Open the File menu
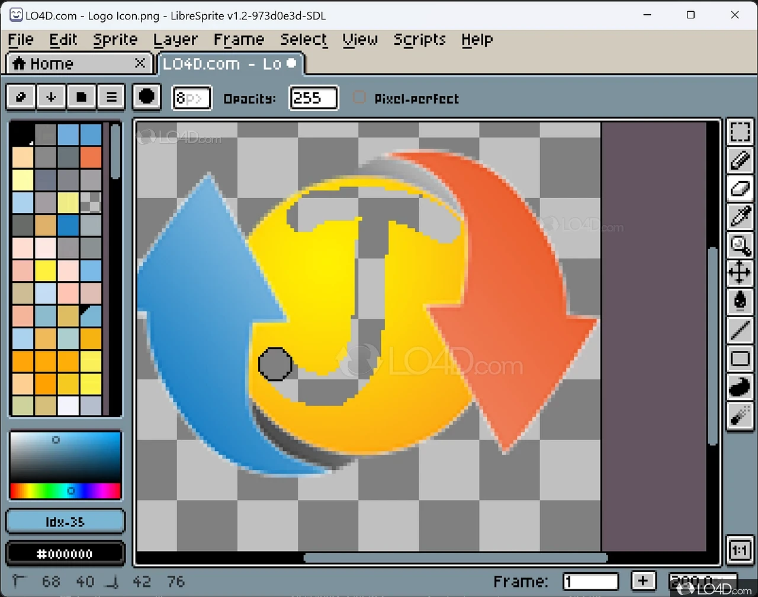 point(21,40)
